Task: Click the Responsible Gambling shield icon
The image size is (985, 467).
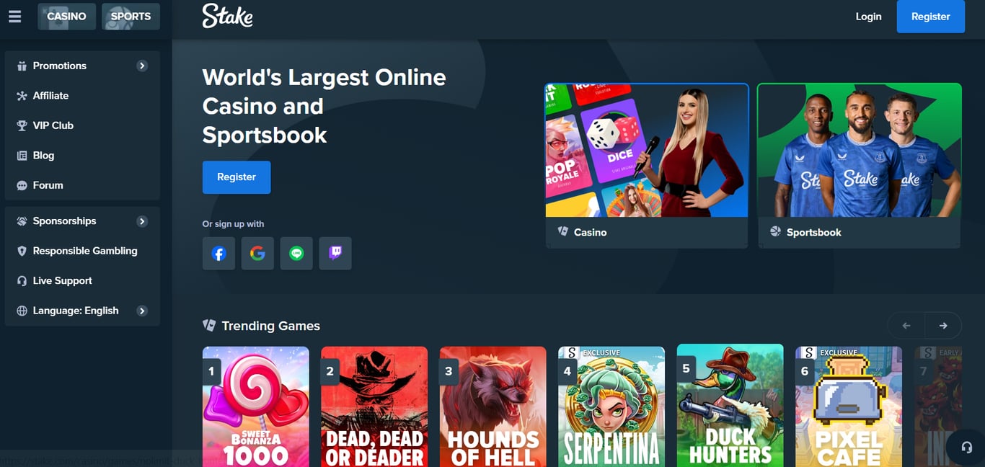Action: 22,251
